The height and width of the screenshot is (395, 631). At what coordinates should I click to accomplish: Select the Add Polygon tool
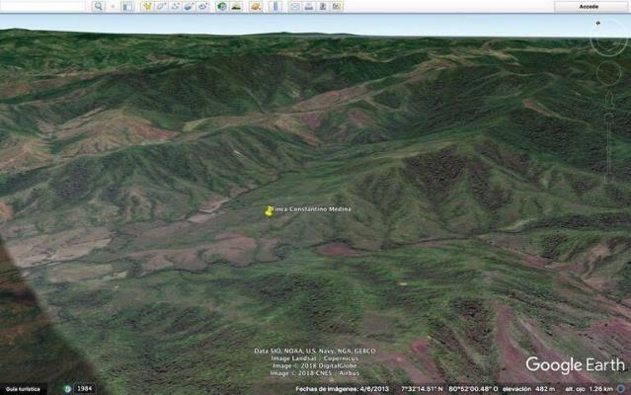[161, 6]
